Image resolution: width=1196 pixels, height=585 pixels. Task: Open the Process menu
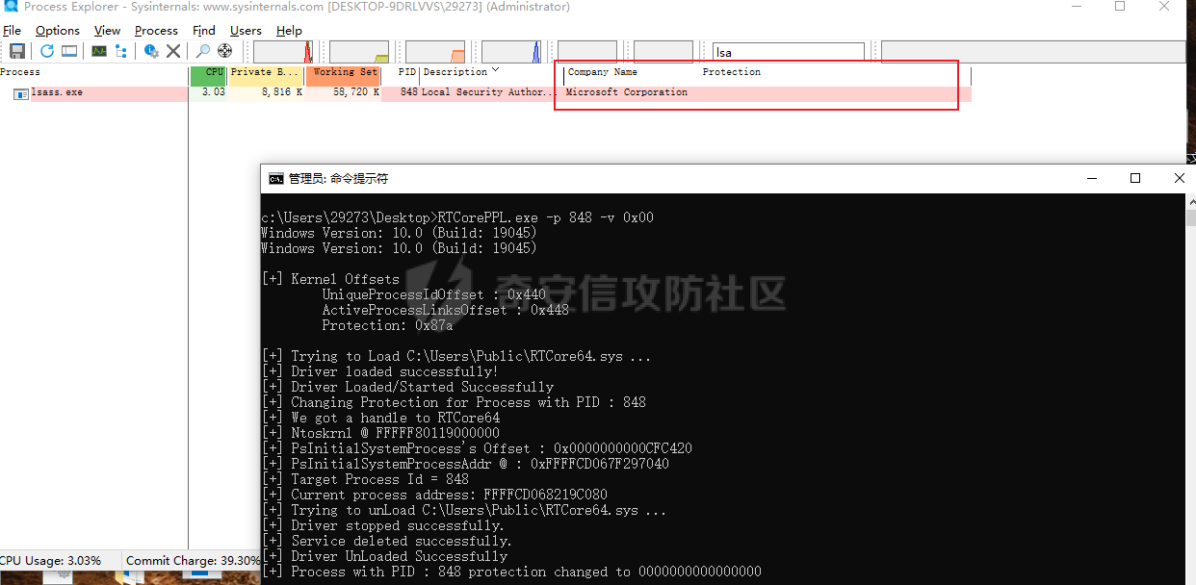156,31
